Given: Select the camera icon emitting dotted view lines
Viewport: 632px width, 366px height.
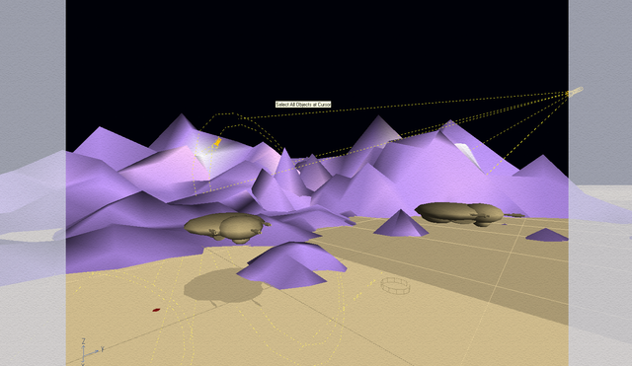Looking at the screenshot, I should (575, 92).
